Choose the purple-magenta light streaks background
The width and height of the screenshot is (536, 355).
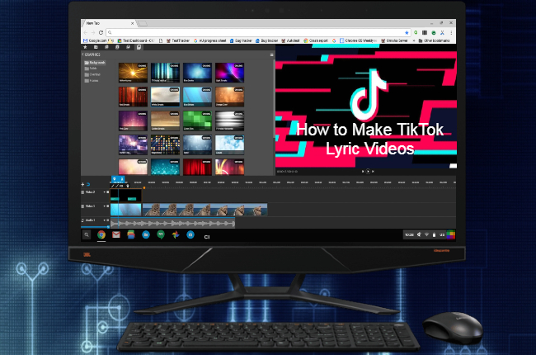pyautogui.click(x=229, y=73)
